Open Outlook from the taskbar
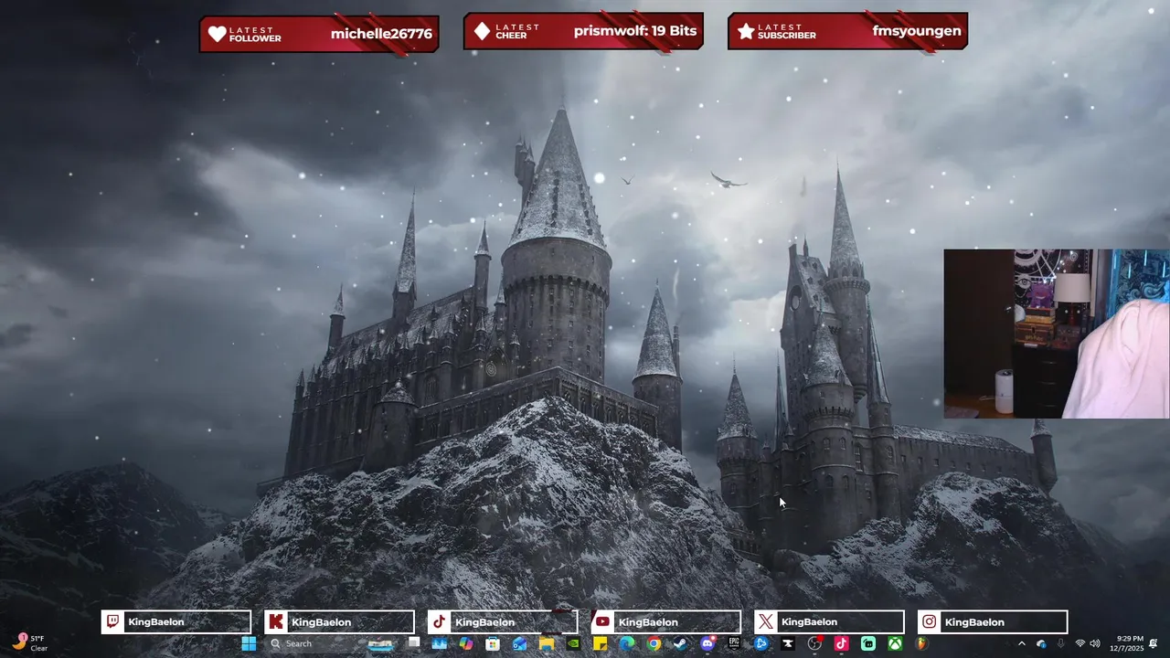Screen dimensions: 1170x658 pos(519,643)
